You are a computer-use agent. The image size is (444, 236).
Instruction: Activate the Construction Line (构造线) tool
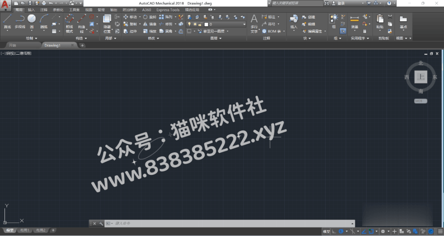tap(81, 23)
